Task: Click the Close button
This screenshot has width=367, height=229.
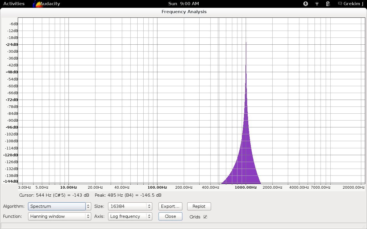Action: pyautogui.click(x=170, y=216)
